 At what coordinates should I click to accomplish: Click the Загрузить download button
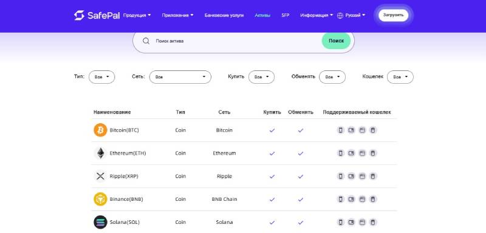393,15
